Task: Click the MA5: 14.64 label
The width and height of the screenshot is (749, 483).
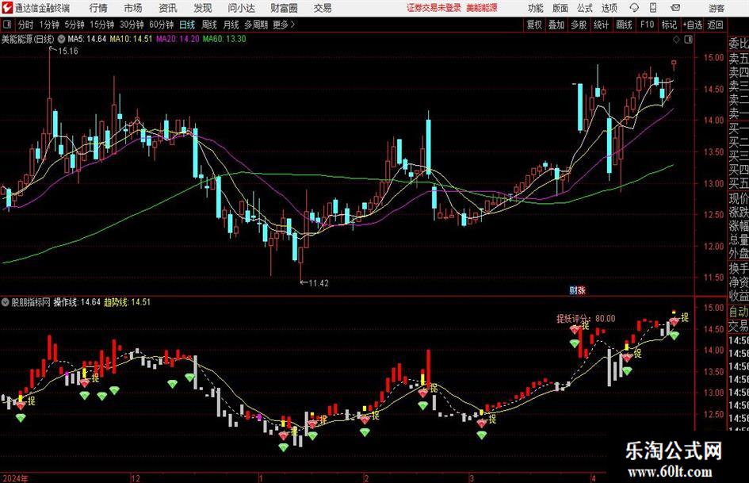Action: pos(87,39)
